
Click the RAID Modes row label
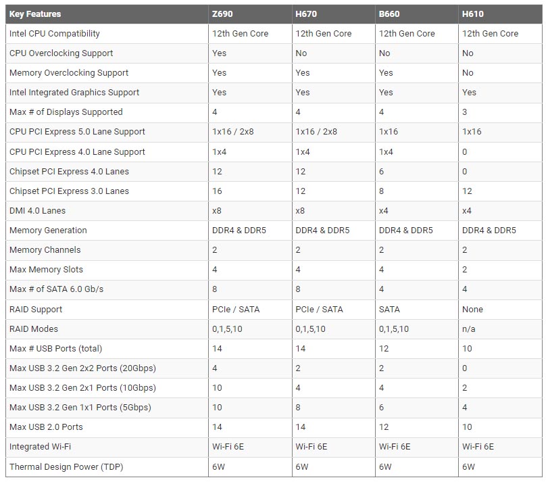click(x=34, y=329)
